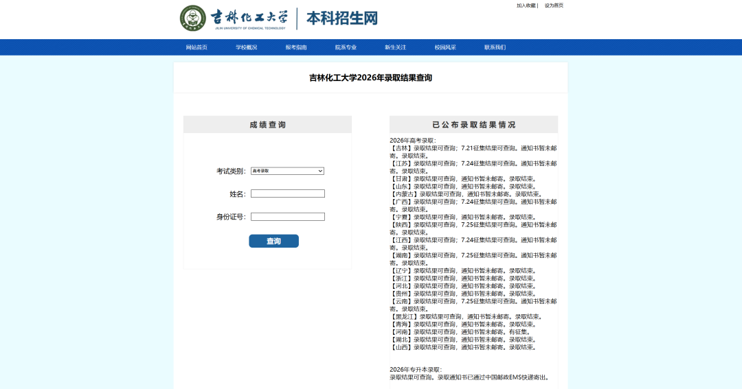The width and height of the screenshot is (742, 389).
Task: Click the 【河北】 admission status line
Action: point(464,286)
